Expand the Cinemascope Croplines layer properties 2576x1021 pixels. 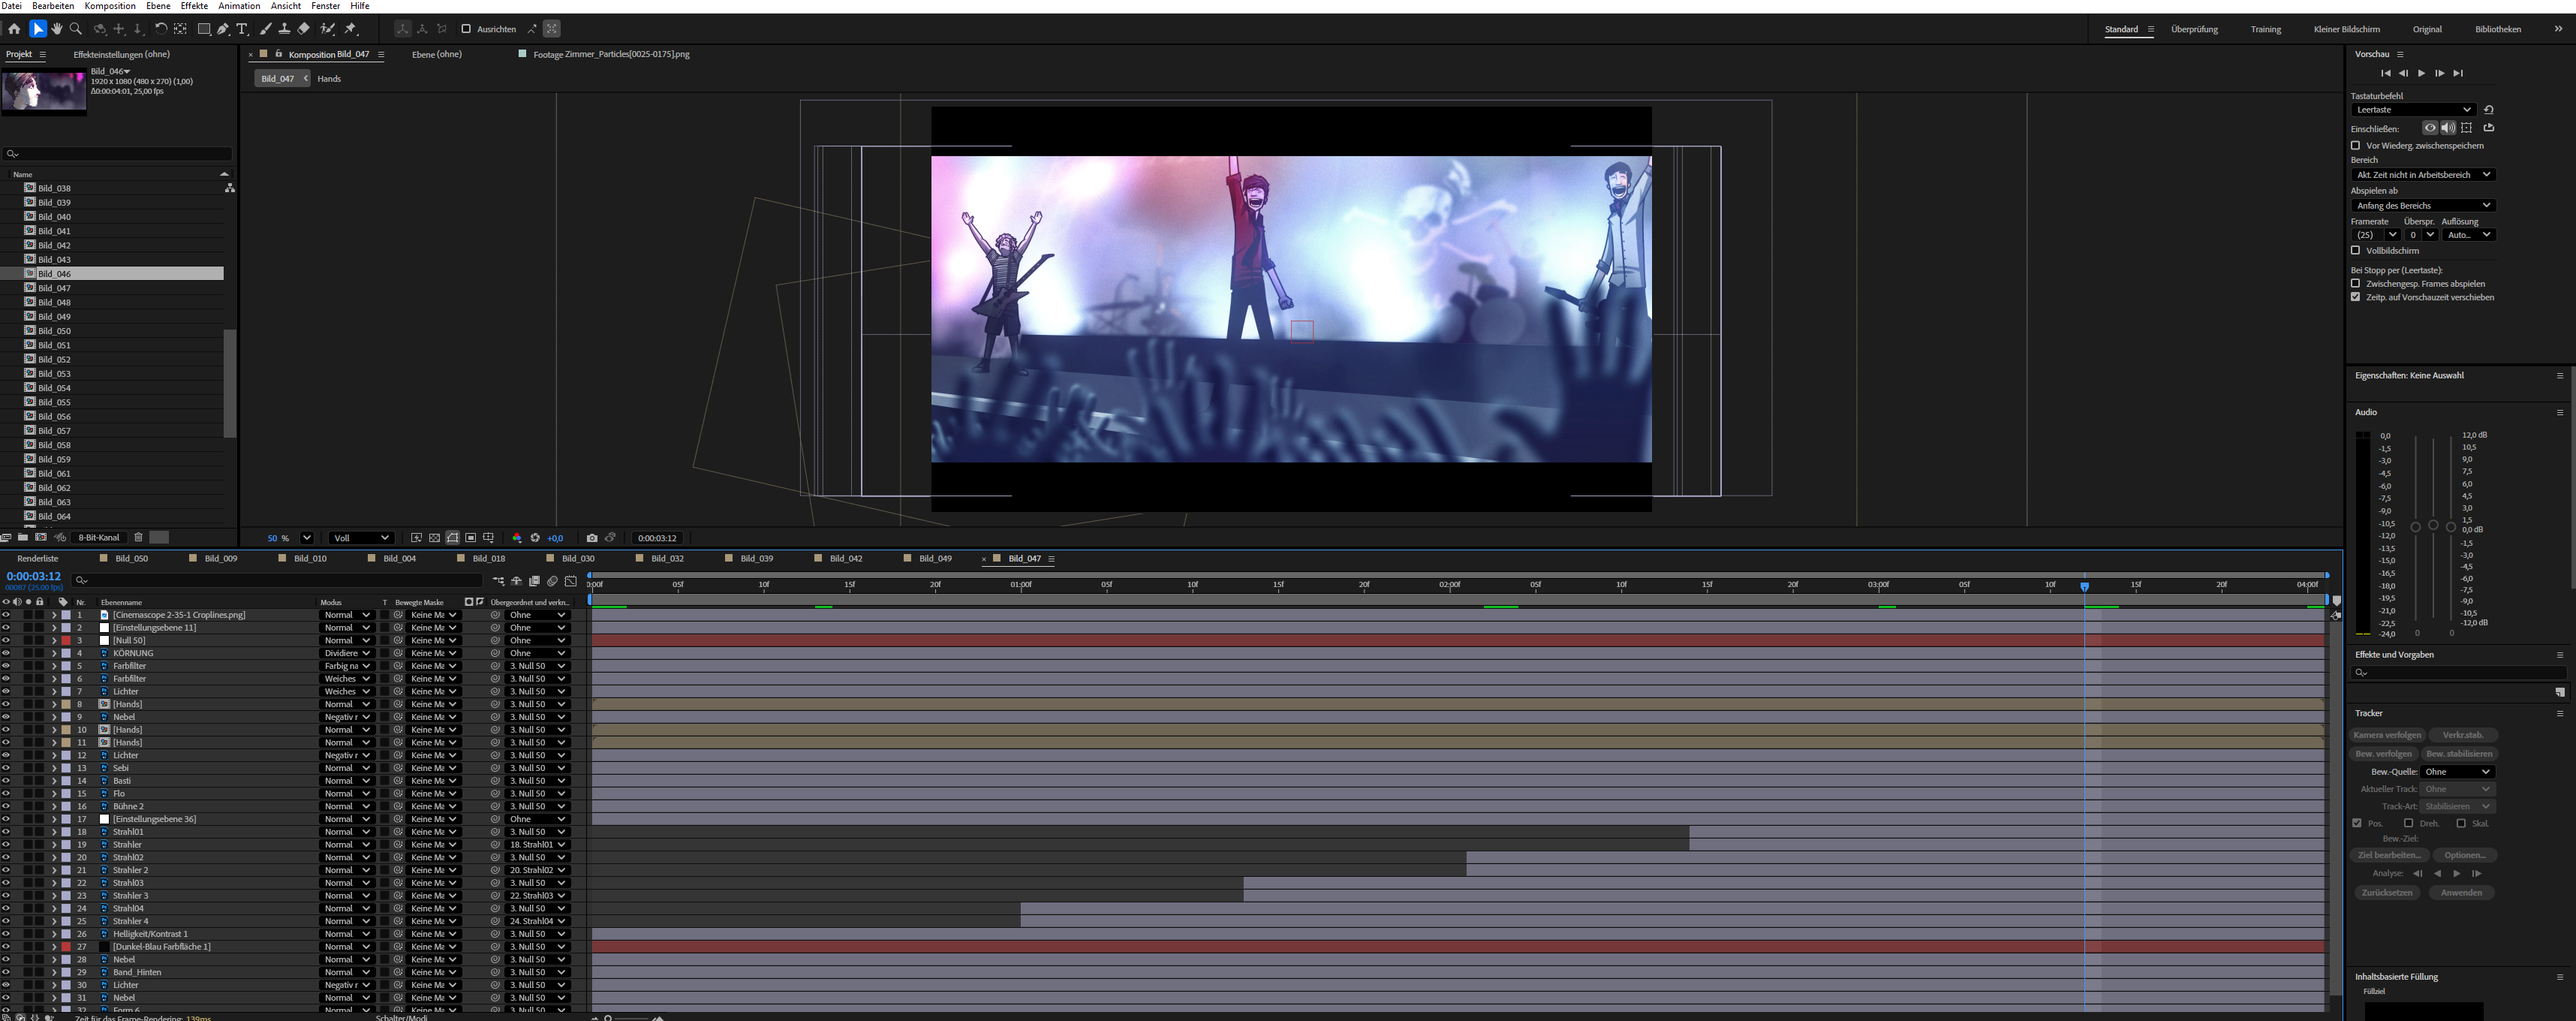coord(54,615)
